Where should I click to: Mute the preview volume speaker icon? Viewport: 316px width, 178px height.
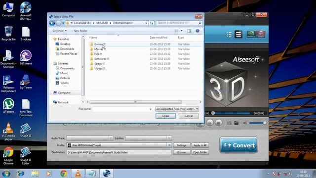pyautogui.click(x=245, y=123)
